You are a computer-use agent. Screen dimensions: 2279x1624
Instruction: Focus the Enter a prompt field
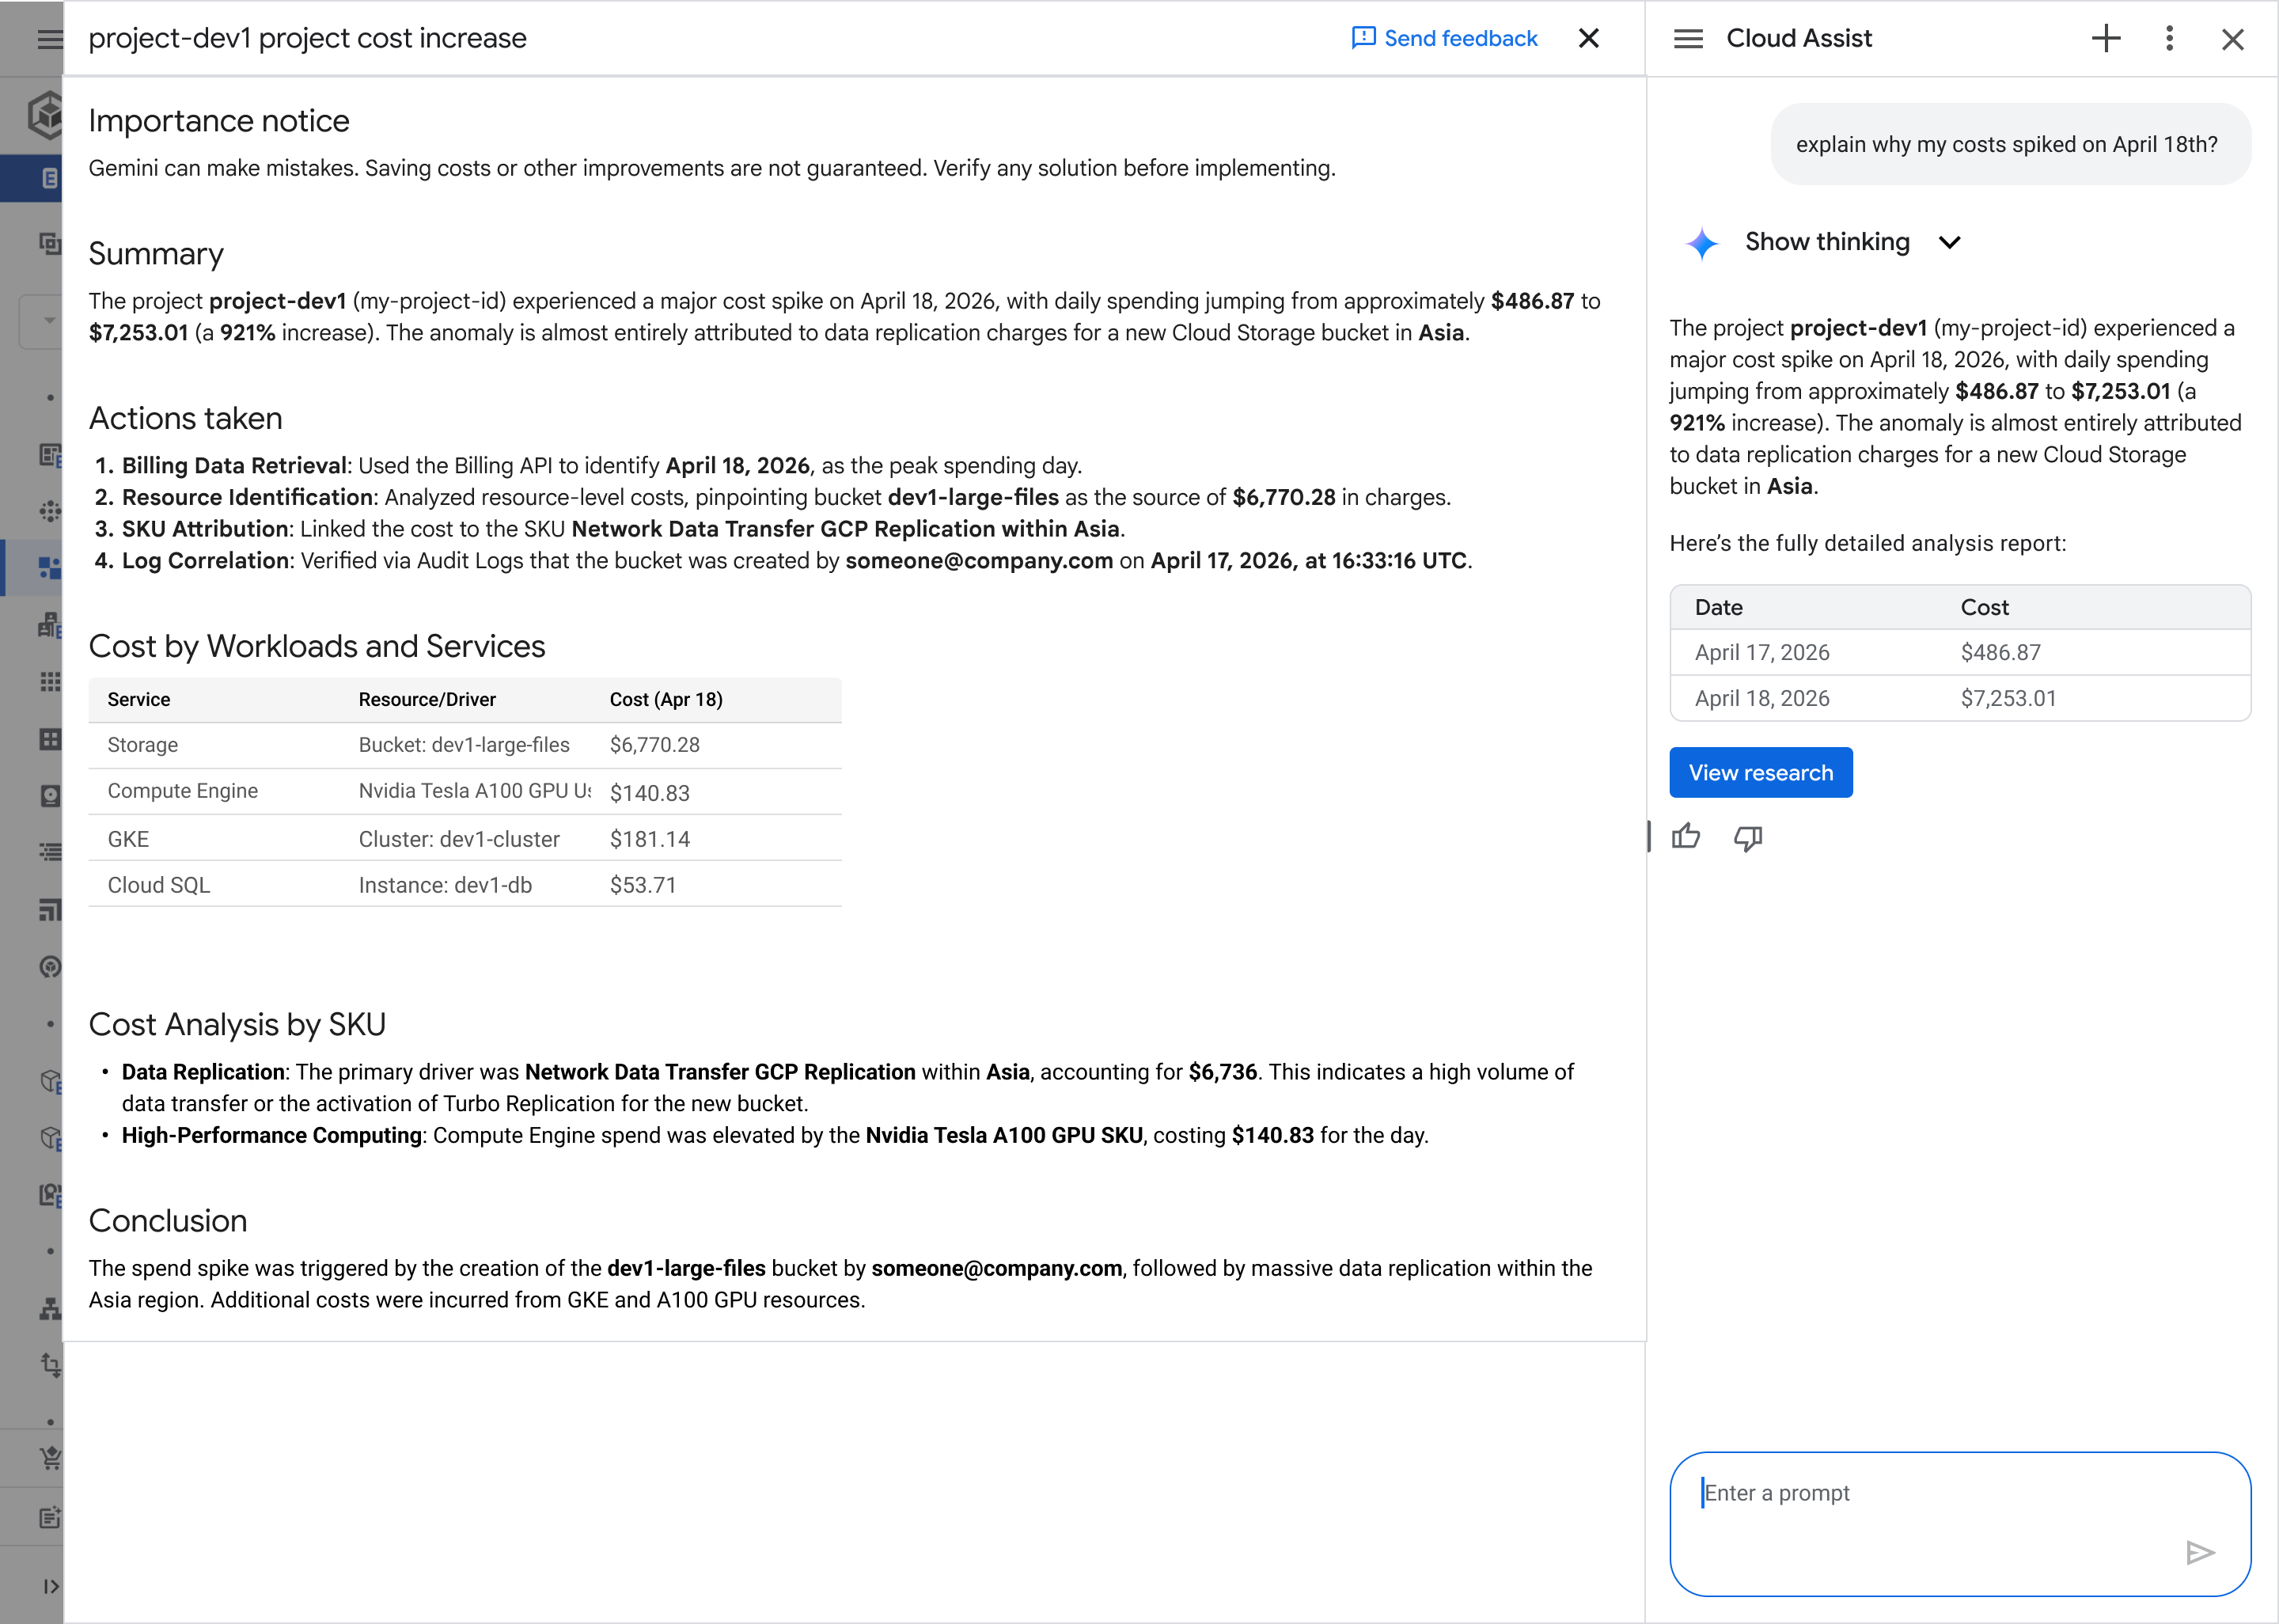pos(1959,1523)
